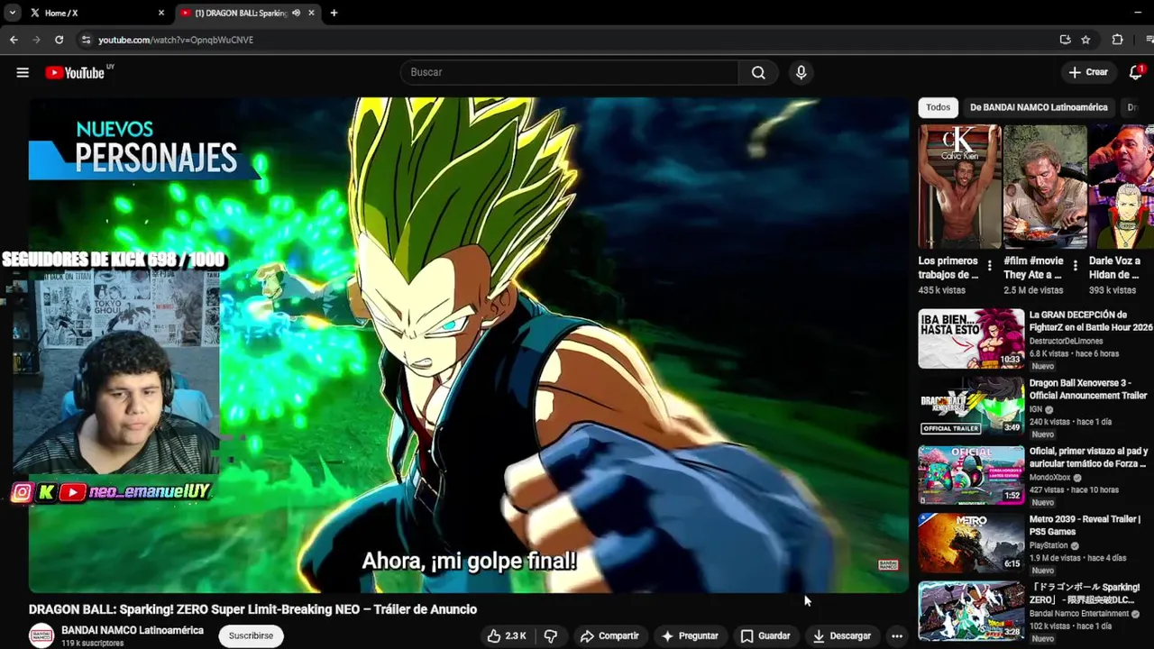Screen dimensions: 1154x649
Task: Open browser extensions puzzle icon
Action: 1117,40
